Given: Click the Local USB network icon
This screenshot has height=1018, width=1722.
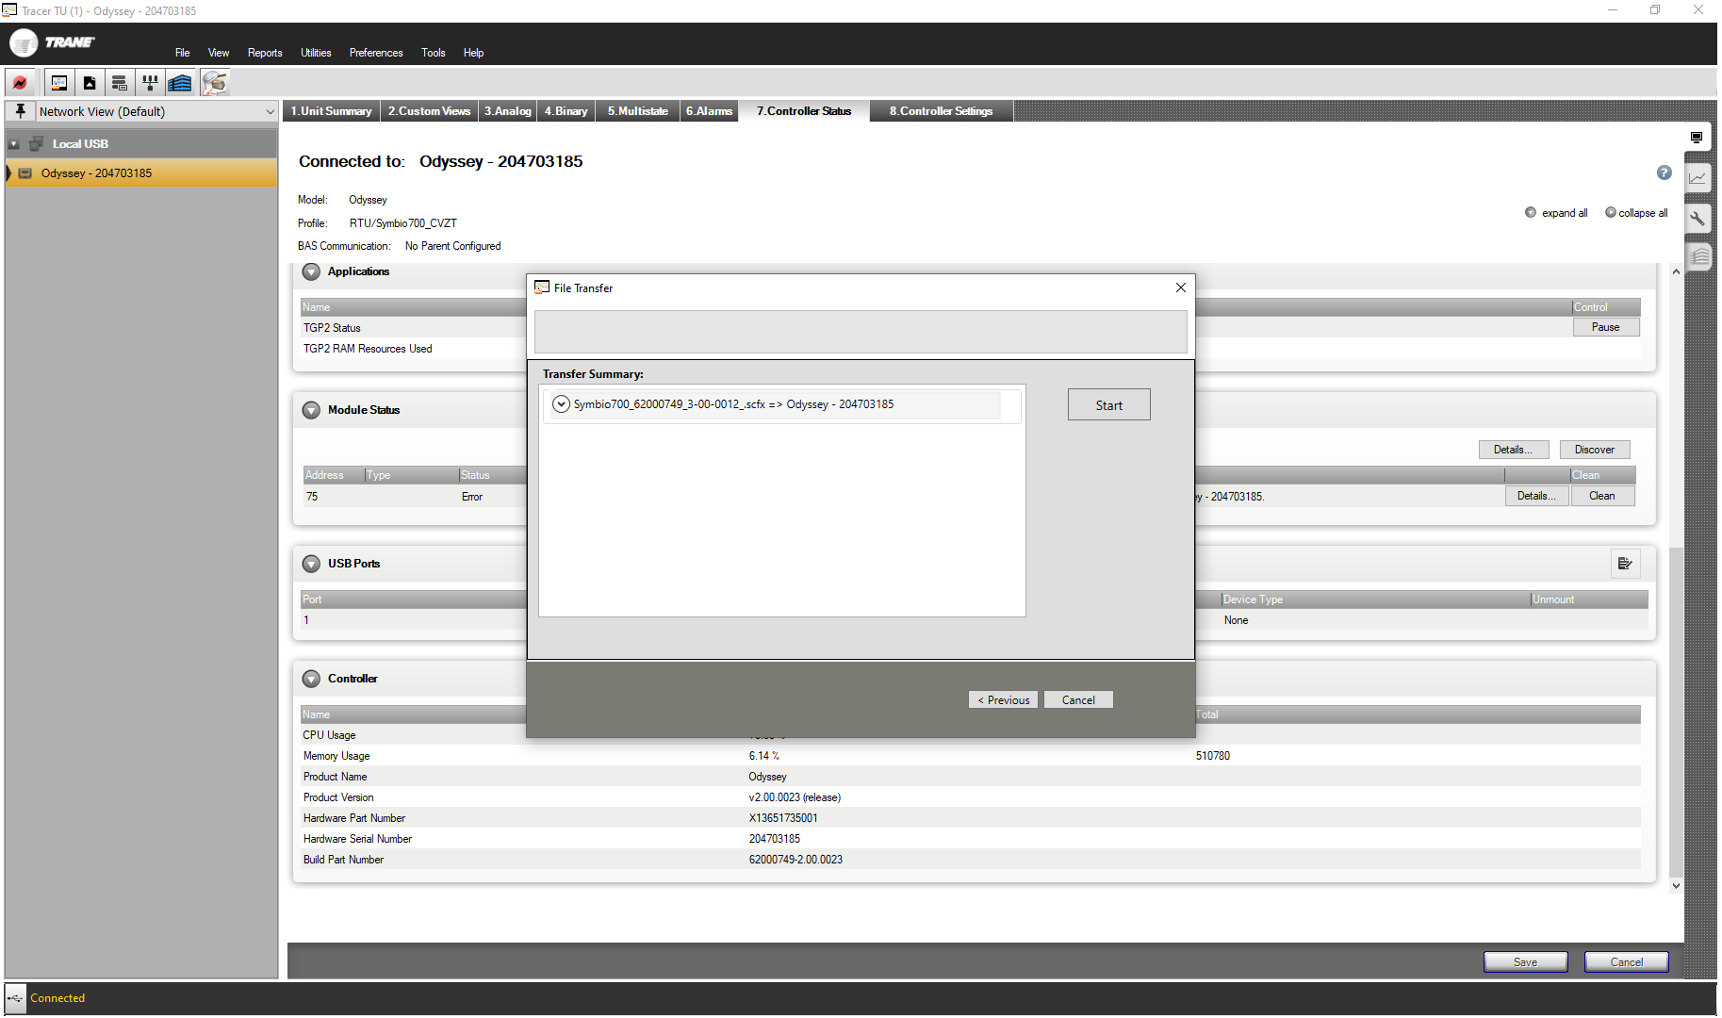Looking at the screenshot, I should (37, 144).
